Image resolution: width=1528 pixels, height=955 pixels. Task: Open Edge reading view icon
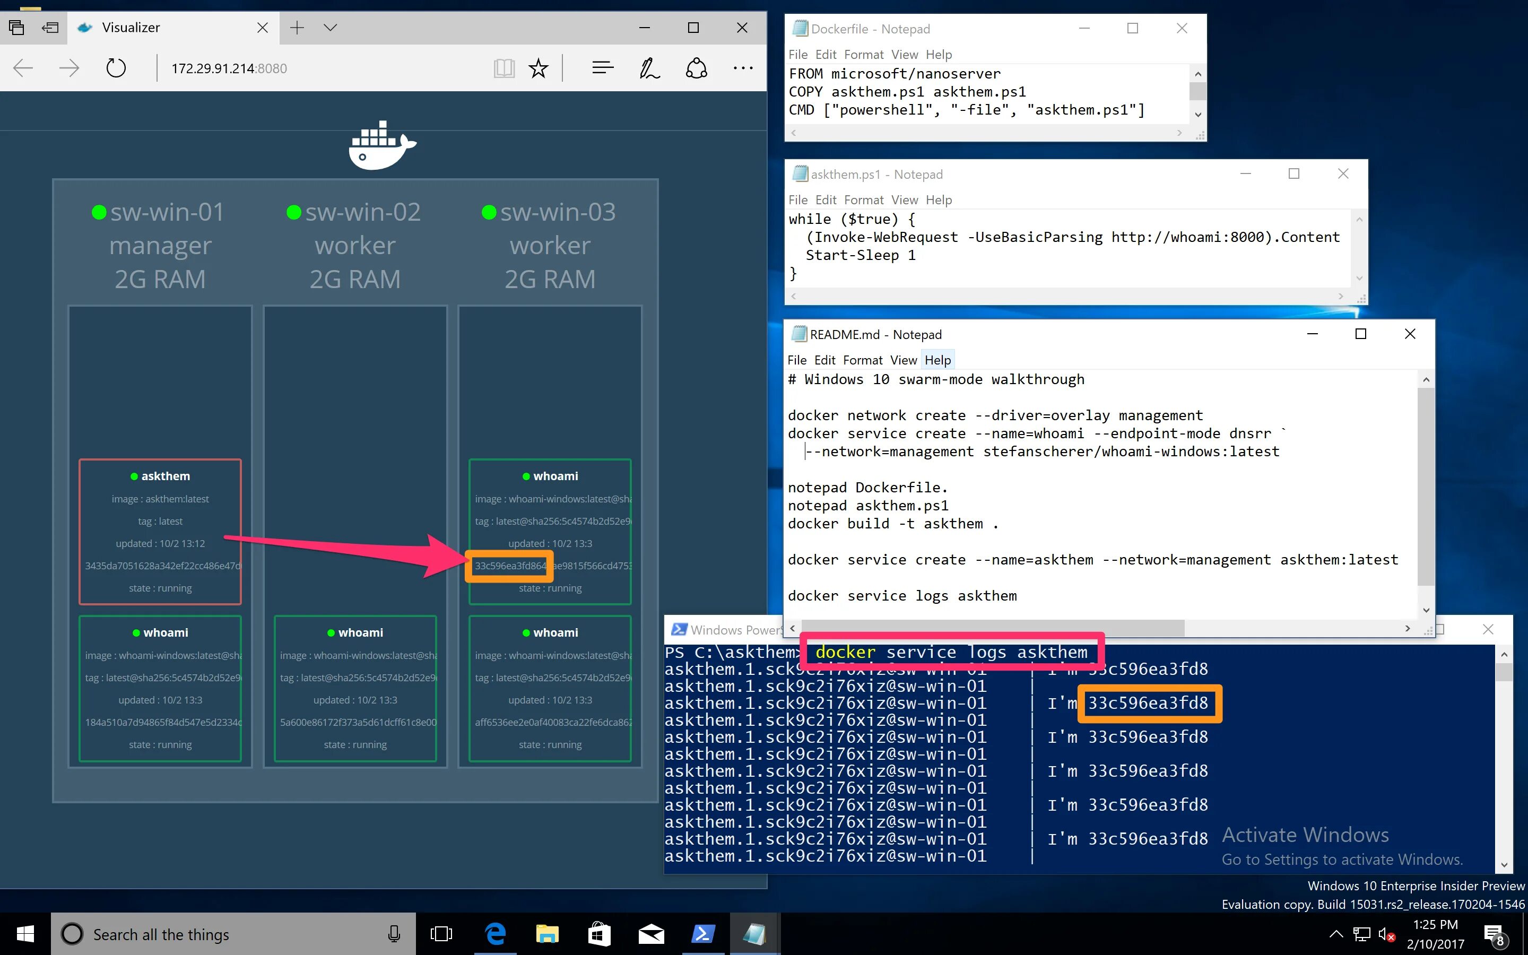coord(503,68)
